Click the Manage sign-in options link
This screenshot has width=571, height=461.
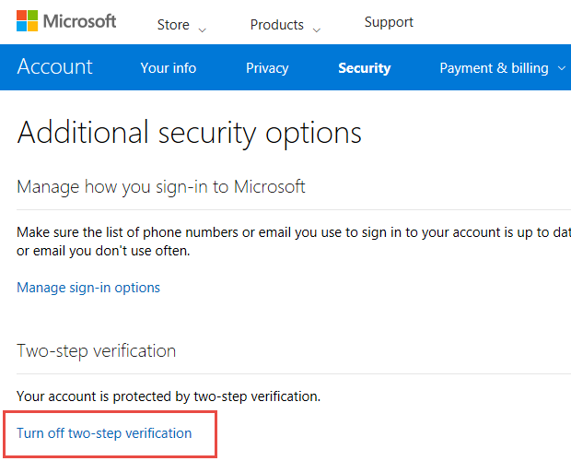pyautogui.click(x=88, y=288)
